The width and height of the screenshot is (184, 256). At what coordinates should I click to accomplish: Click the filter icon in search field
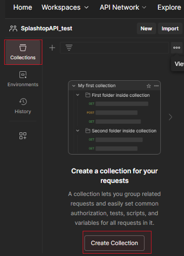(x=69, y=47)
